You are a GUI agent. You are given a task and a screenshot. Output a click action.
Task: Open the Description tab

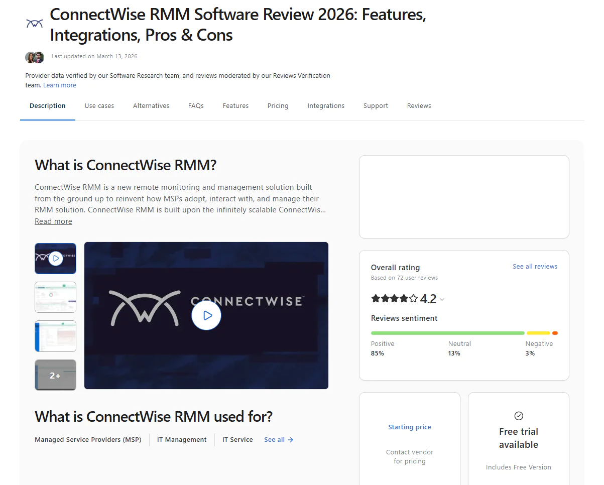click(48, 106)
